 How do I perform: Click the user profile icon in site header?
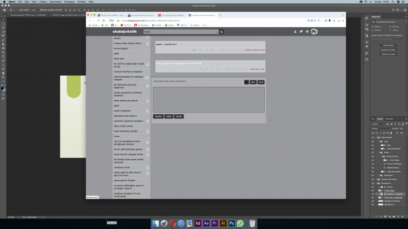click(295, 31)
